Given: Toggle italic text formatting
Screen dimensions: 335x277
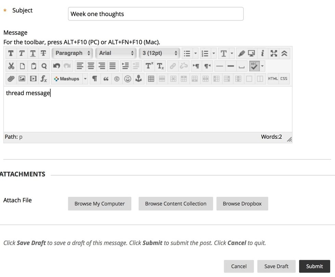Looking at the screenshot, I should 22,53.
